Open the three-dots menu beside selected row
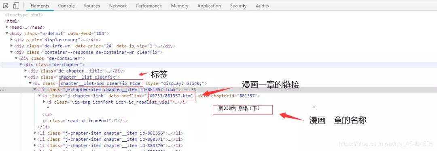 (3, 90)
